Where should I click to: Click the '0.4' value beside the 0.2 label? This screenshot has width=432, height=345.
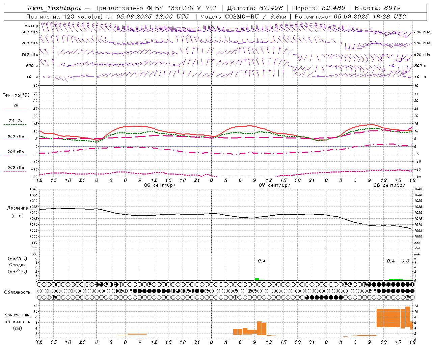pyautogui.click(x=391, y=261)
